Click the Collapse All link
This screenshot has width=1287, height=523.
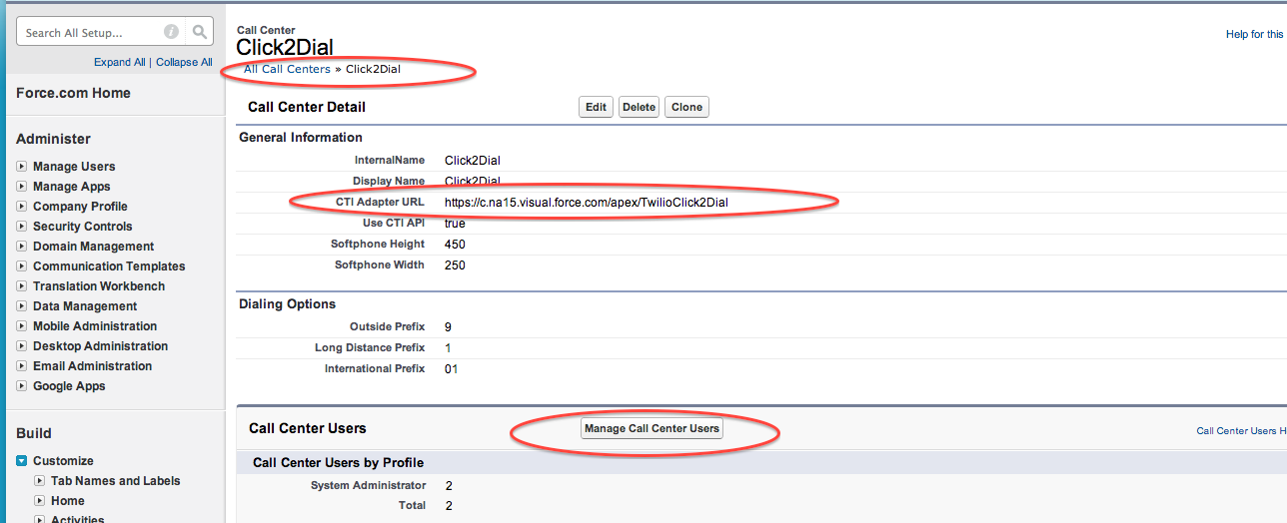(184, 62)
